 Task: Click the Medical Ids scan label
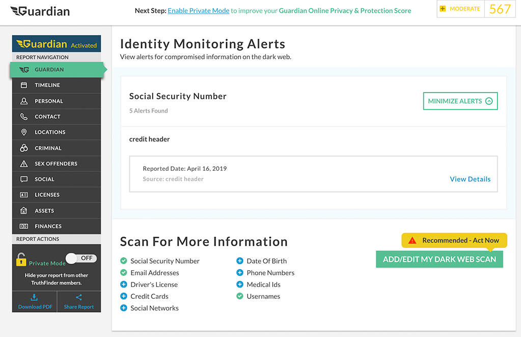[x=263, y=284]
